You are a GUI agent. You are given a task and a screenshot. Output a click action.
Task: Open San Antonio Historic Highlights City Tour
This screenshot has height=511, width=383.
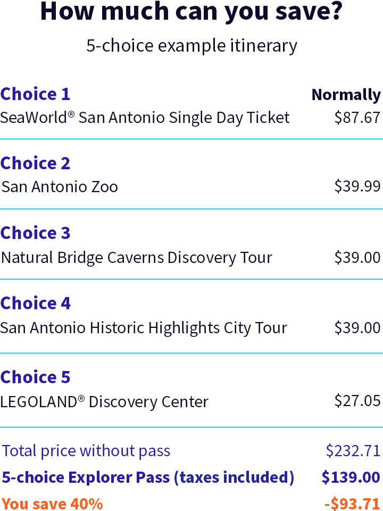coord(144,328)
